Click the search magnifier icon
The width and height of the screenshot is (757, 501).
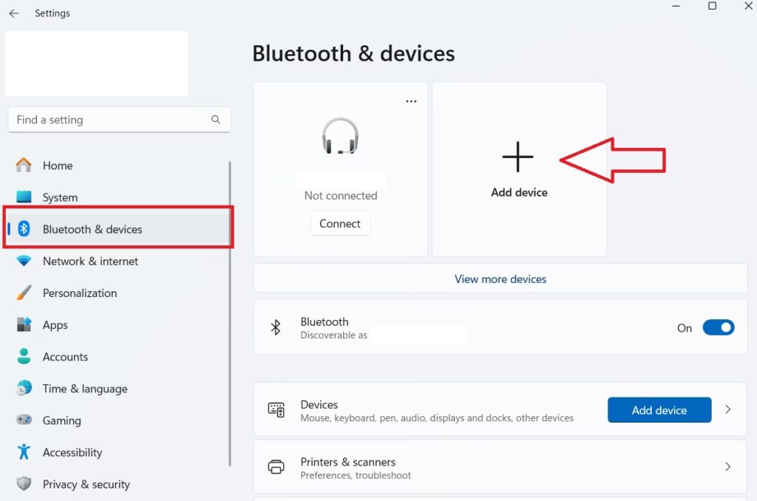pos(216,120)
